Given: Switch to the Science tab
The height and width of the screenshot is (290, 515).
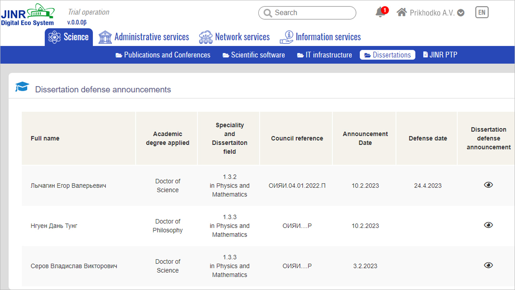Looking at the screenshot, I should (69, 37).
